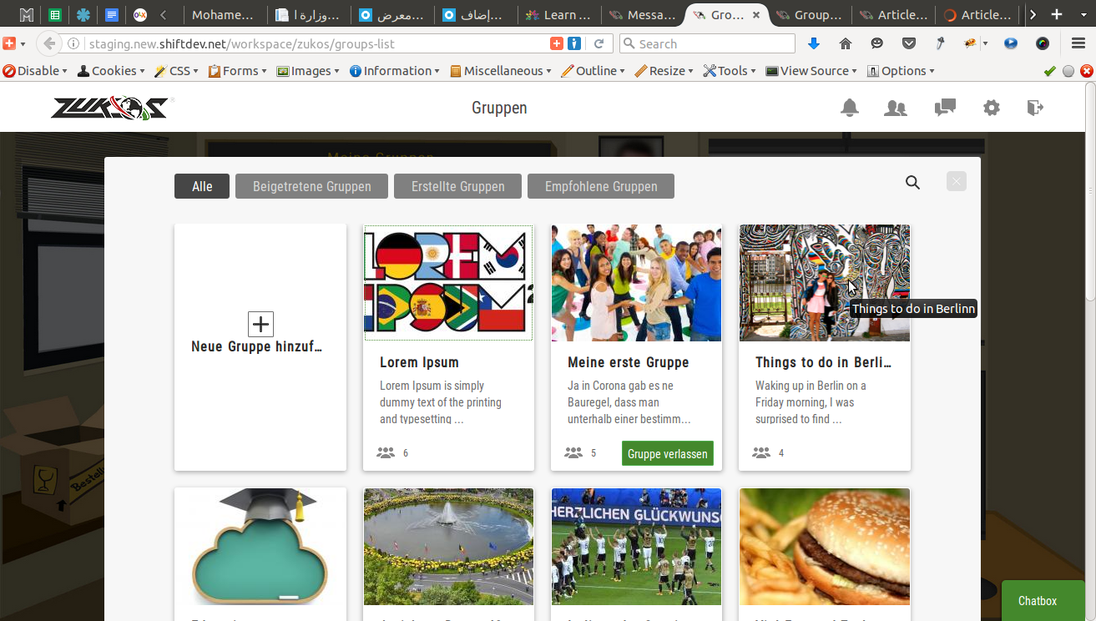Open the notifications bell icon
This screenshot has width=1096, height=621.
(x=850, y=108)
